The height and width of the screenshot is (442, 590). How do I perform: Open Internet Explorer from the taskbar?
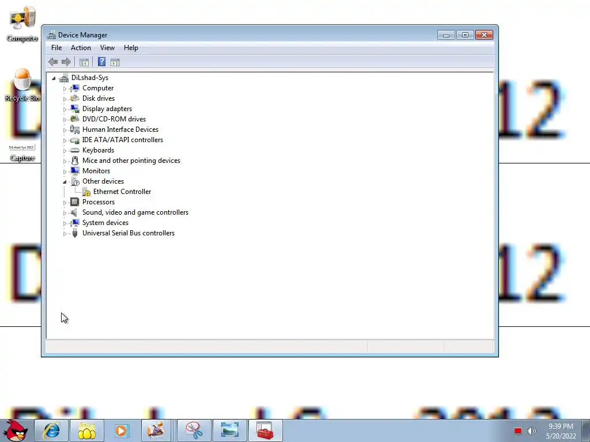51,430
